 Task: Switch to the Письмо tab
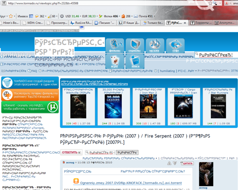tap(105, 23)
